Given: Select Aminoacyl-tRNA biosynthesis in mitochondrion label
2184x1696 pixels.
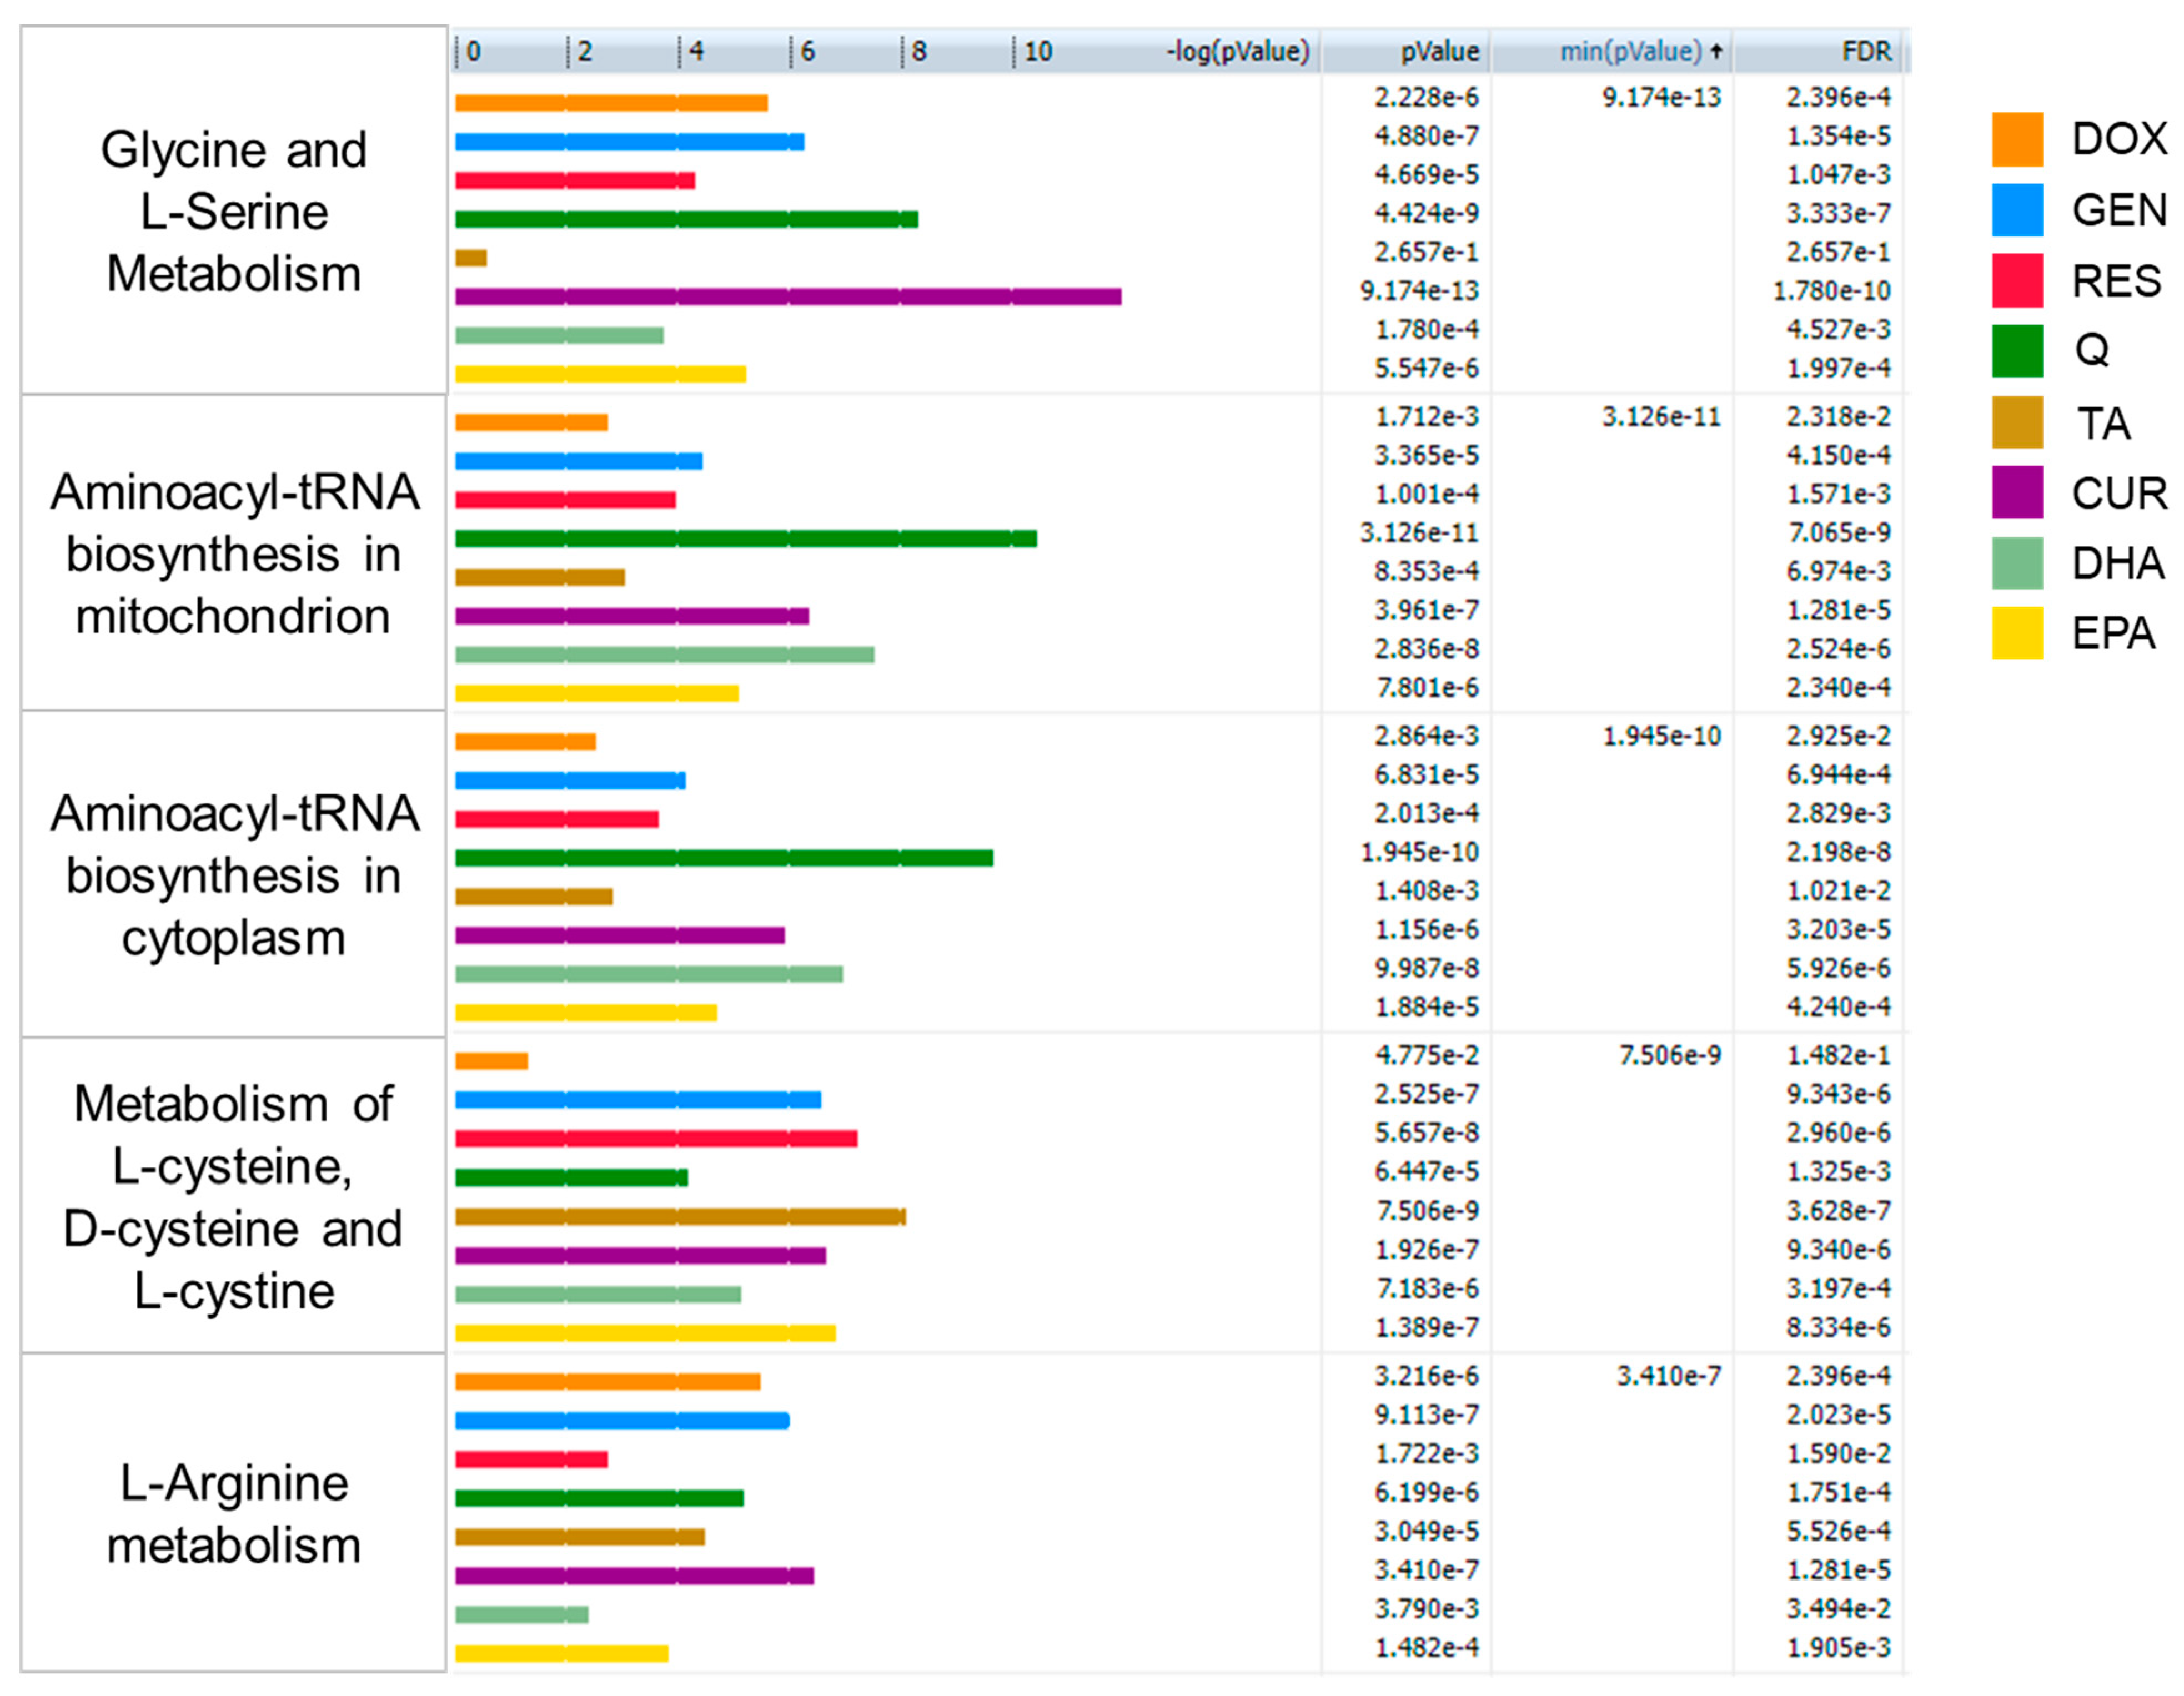Looking at the screenshot, I should pyautogui.click(x=233, y=553).
